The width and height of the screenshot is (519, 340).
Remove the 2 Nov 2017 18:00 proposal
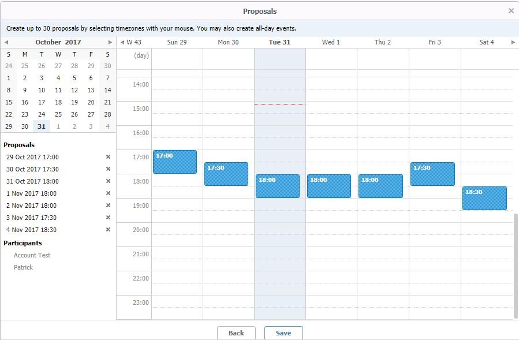(x=108, y=206)
